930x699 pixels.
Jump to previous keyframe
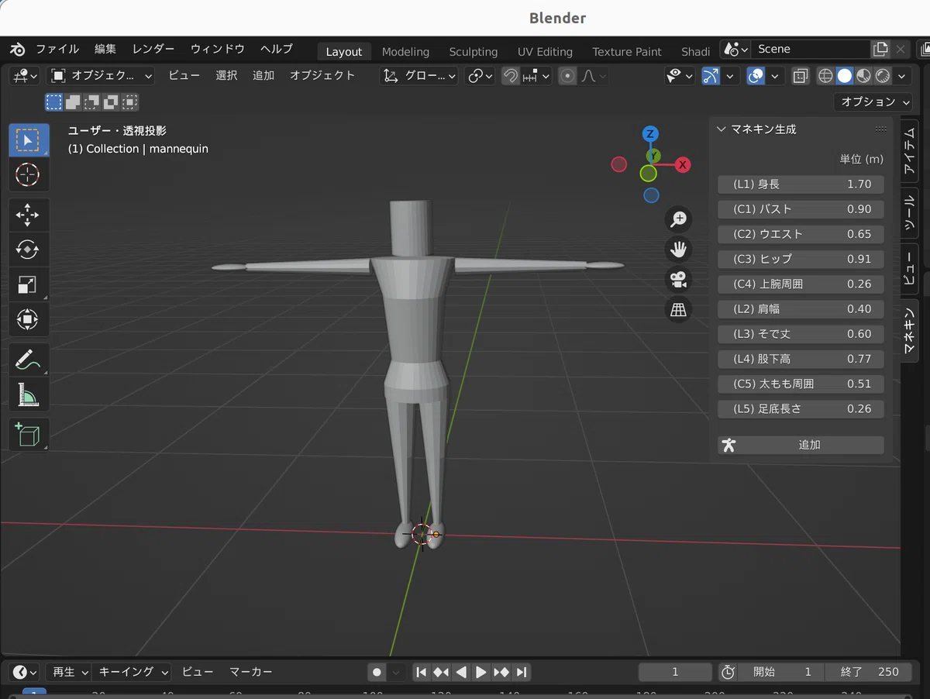[441, 672]
